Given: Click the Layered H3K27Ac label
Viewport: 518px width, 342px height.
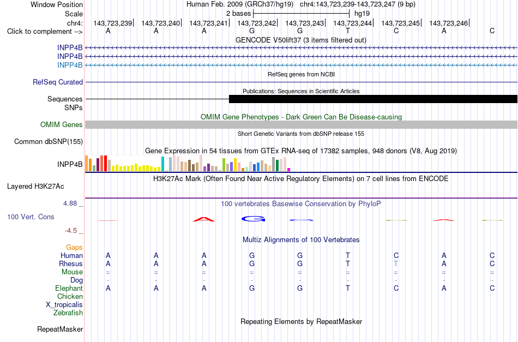Looking at the screenshot, I should tap(35, 187).
